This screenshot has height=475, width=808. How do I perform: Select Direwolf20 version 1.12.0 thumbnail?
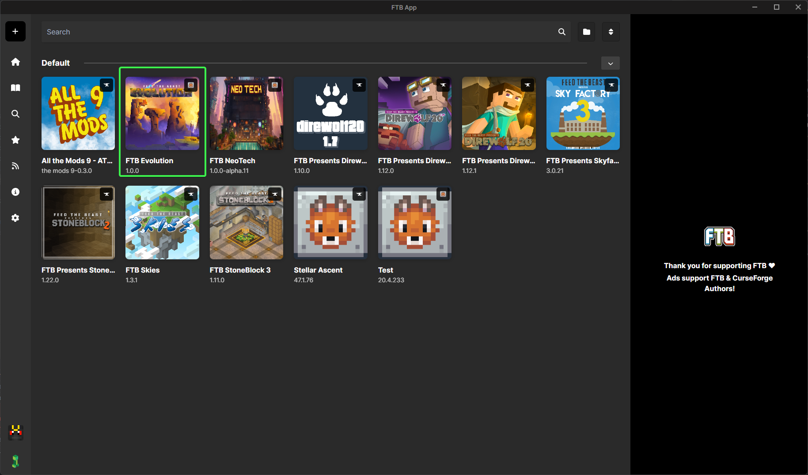415,113
